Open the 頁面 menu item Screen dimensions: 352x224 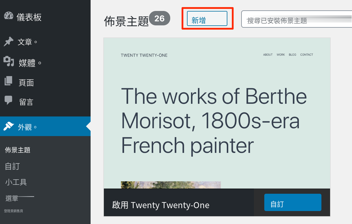(26, 83)
